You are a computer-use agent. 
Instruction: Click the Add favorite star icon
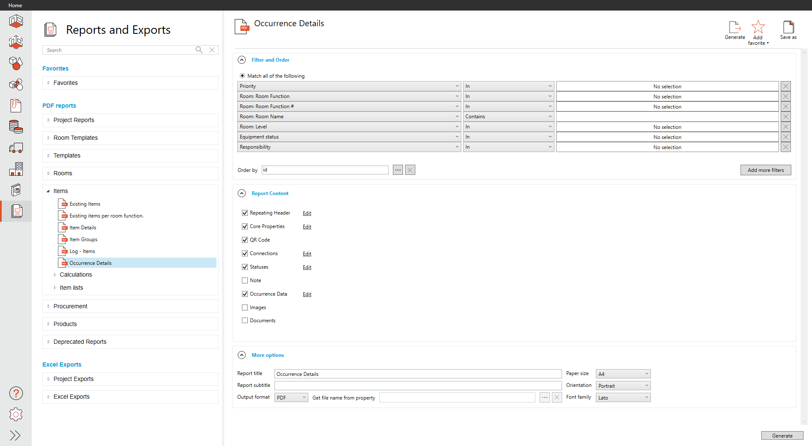758,27
